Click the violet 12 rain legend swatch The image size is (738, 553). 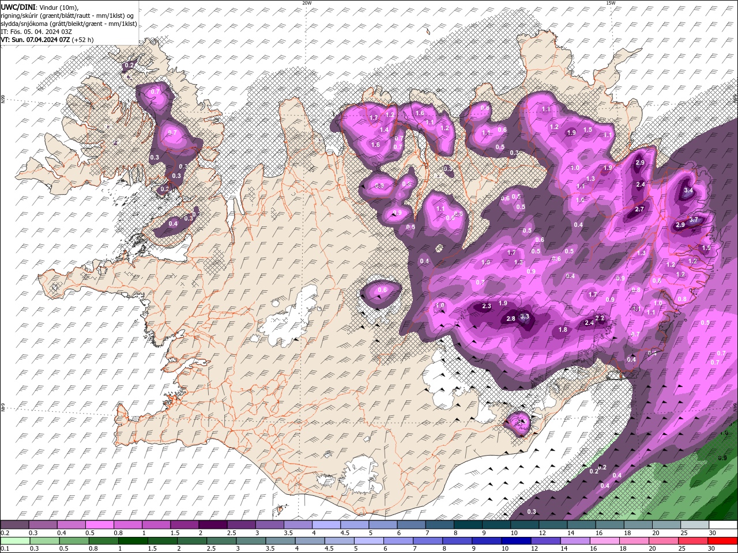pos(545,540)
